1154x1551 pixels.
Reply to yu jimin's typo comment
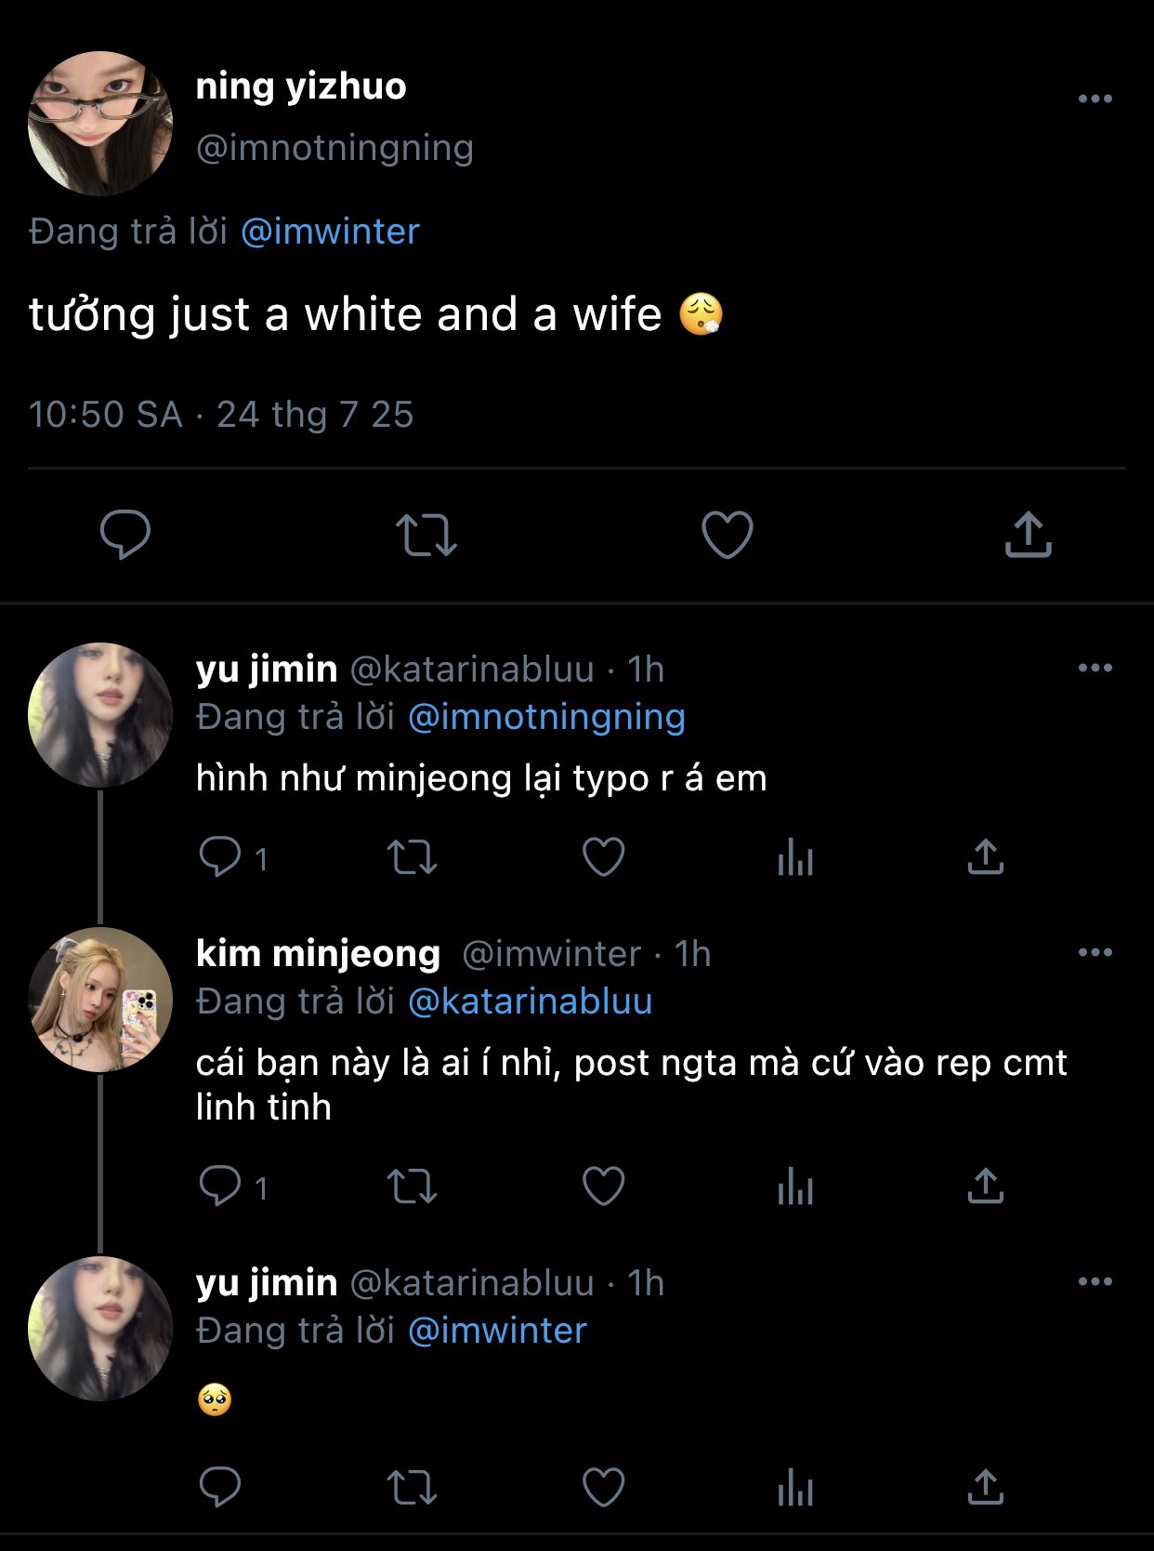tap(220, 857)
